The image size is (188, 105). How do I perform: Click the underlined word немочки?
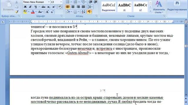tap(85, 49)
